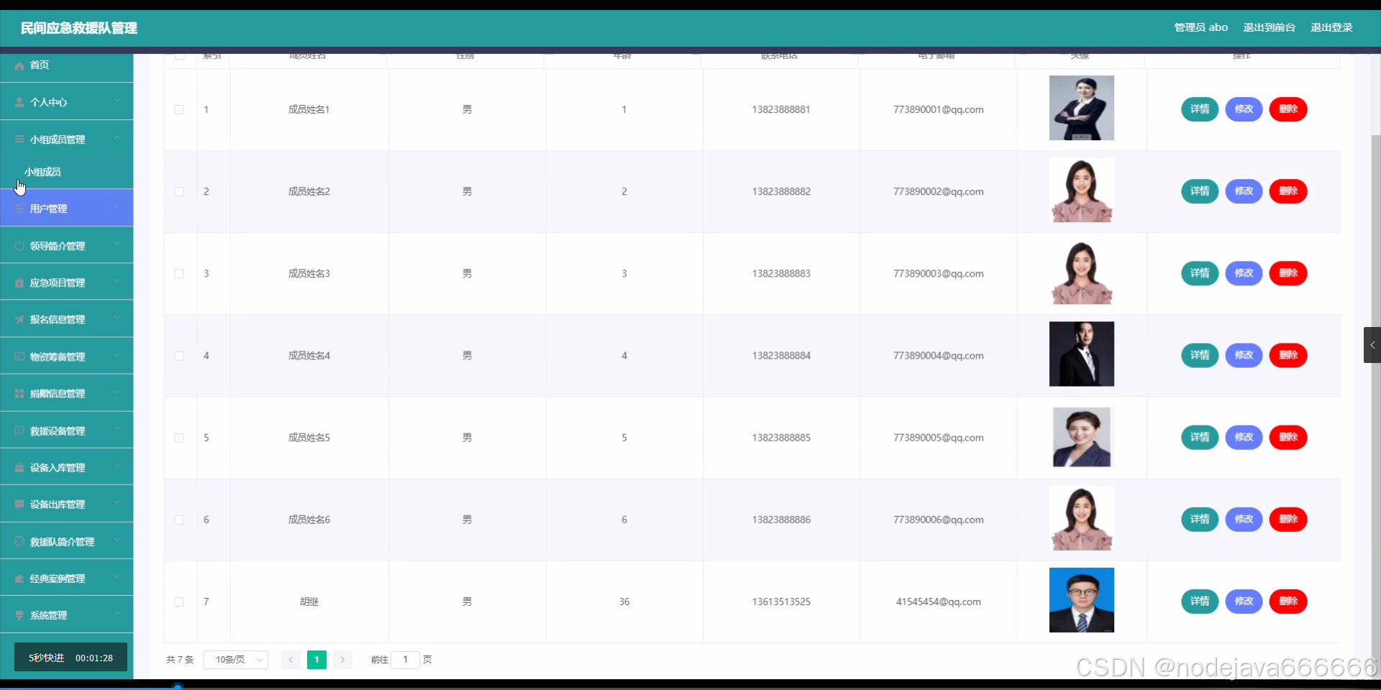
Task: Click the video progress bar handle
Action: pyautogui.click(x=178, y=687)
